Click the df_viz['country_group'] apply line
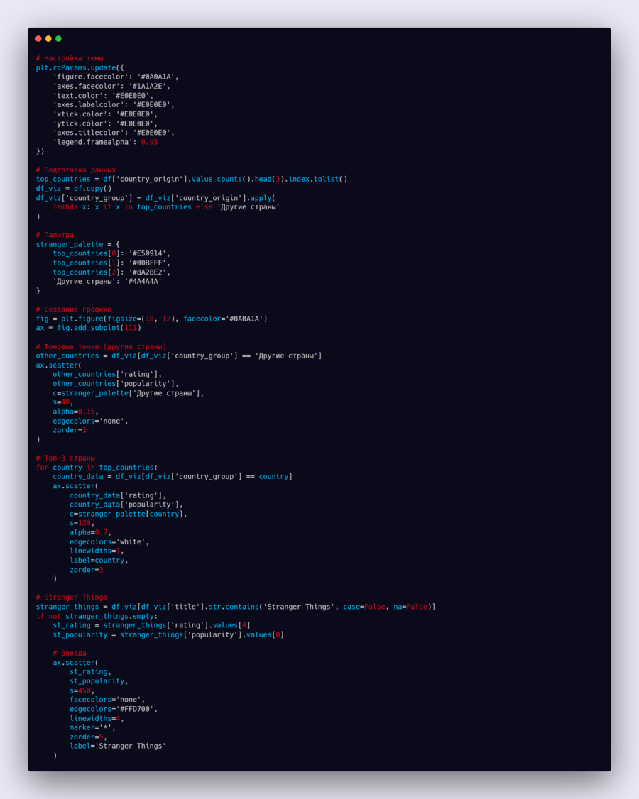This screenshot has width=639, height=799. click(x=155, y=198)
